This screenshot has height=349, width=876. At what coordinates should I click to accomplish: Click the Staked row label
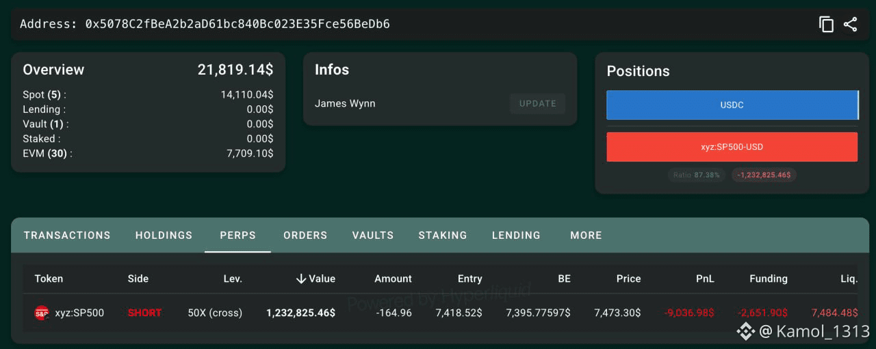(42, 139)
